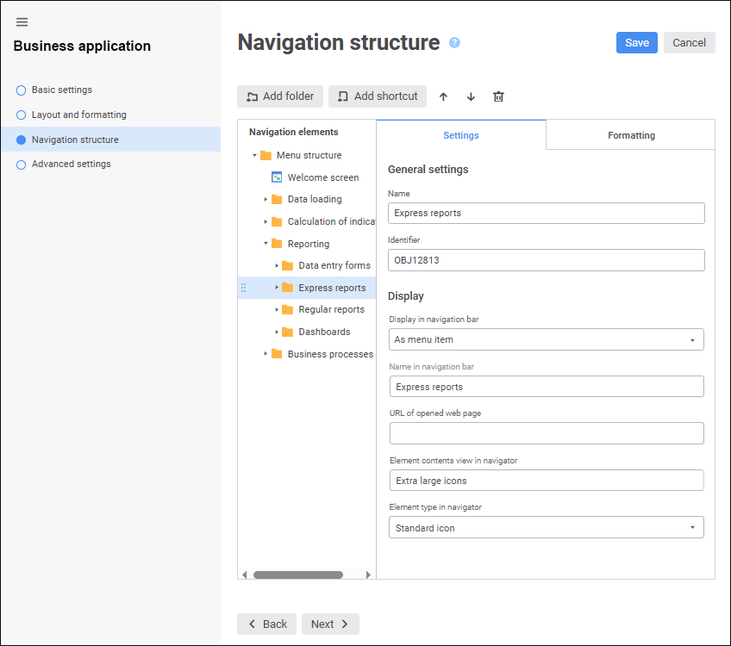Image resolution: width=731 pixels, height=646 pixels.
Task: Expand the Data loading folder
Action: pyautogui.click(x=266, y=200)
